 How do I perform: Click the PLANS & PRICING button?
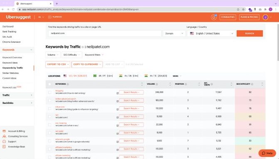pyautogui.click(x=249, y=17)
